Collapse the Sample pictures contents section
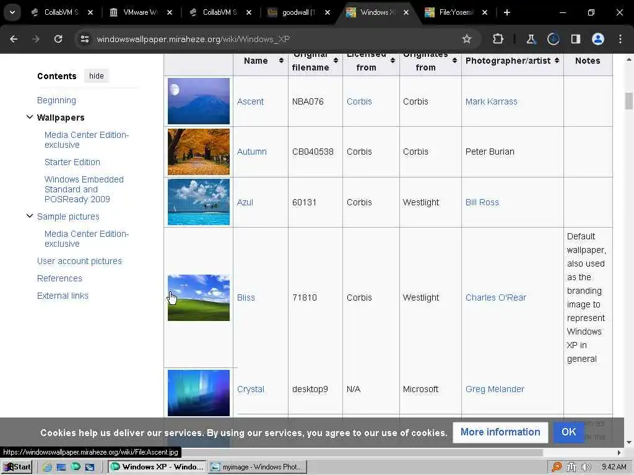 pos(30,216)
